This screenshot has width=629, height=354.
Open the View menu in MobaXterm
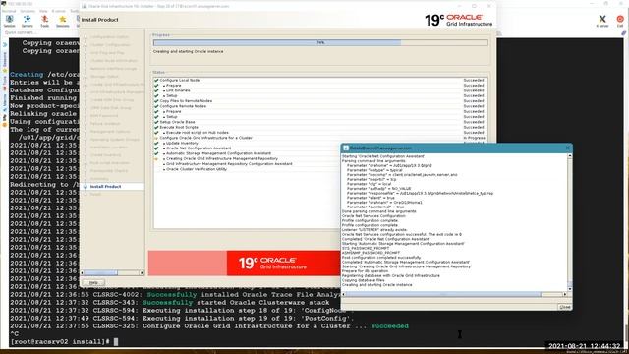(x=43, y=11)
